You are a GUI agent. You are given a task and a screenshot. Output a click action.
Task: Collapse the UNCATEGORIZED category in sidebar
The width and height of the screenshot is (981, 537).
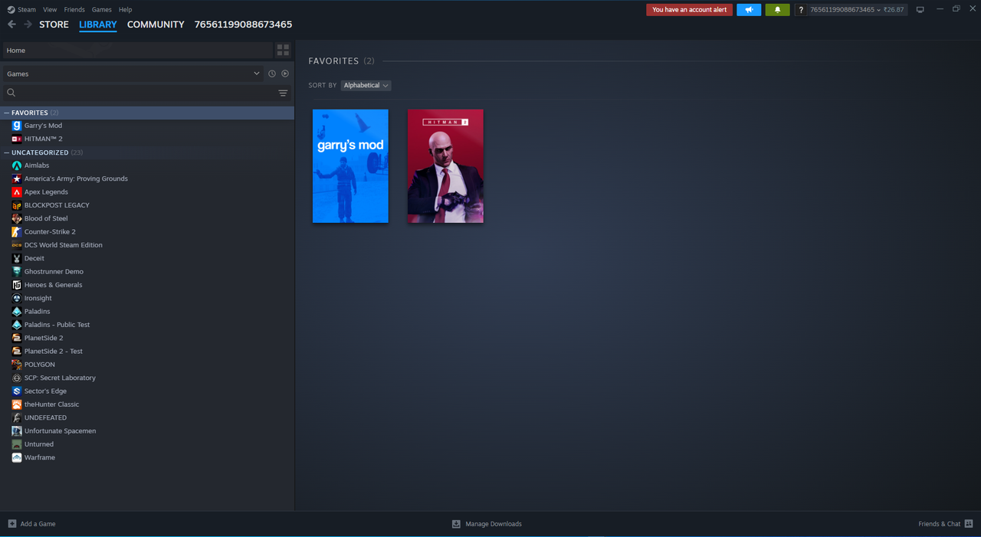click(6, 152)
